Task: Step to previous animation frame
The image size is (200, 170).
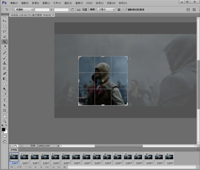Action: 35,167
